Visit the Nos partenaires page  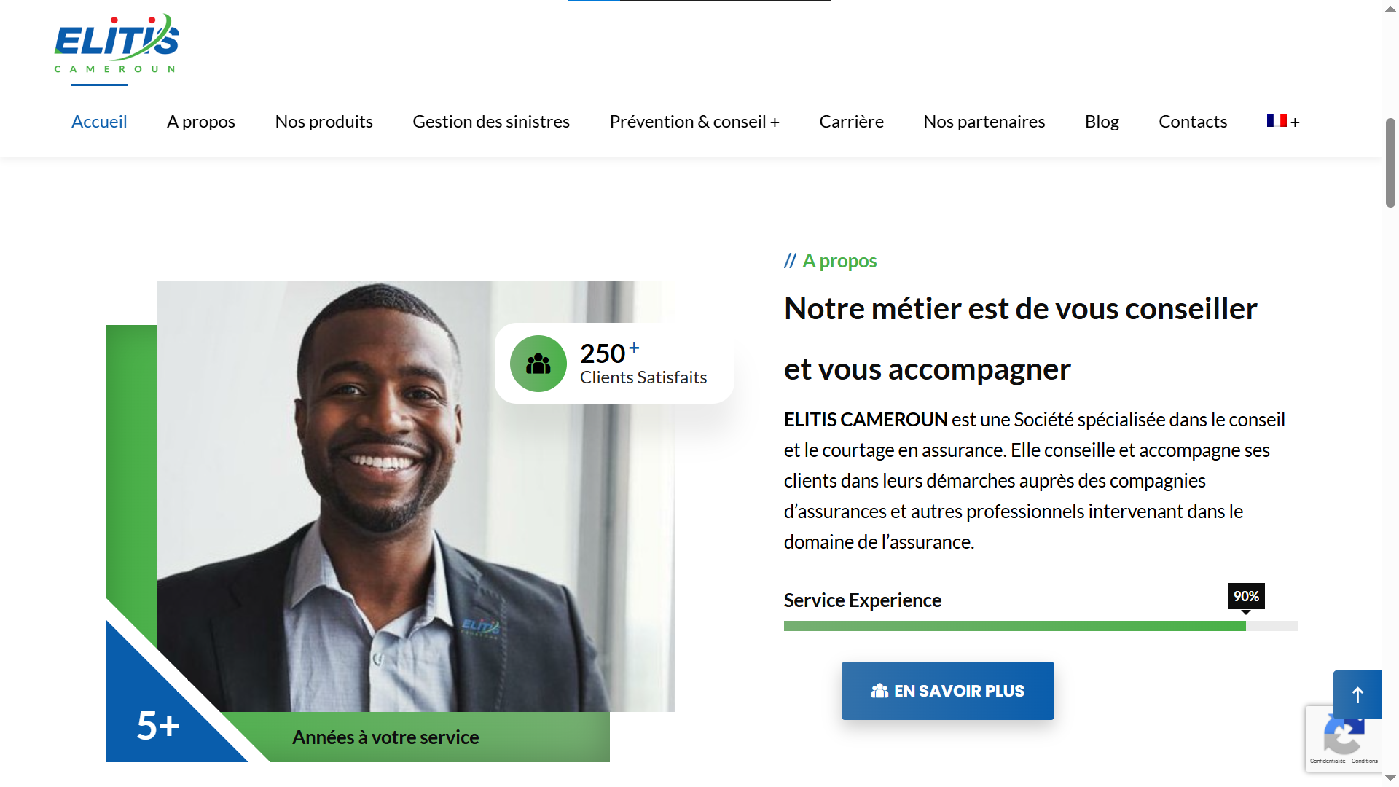(984, 122)
